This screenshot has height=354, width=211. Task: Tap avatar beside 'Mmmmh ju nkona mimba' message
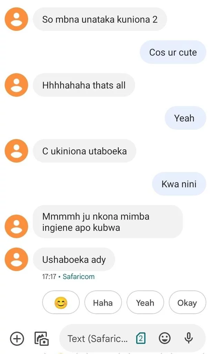coord(17,226)
